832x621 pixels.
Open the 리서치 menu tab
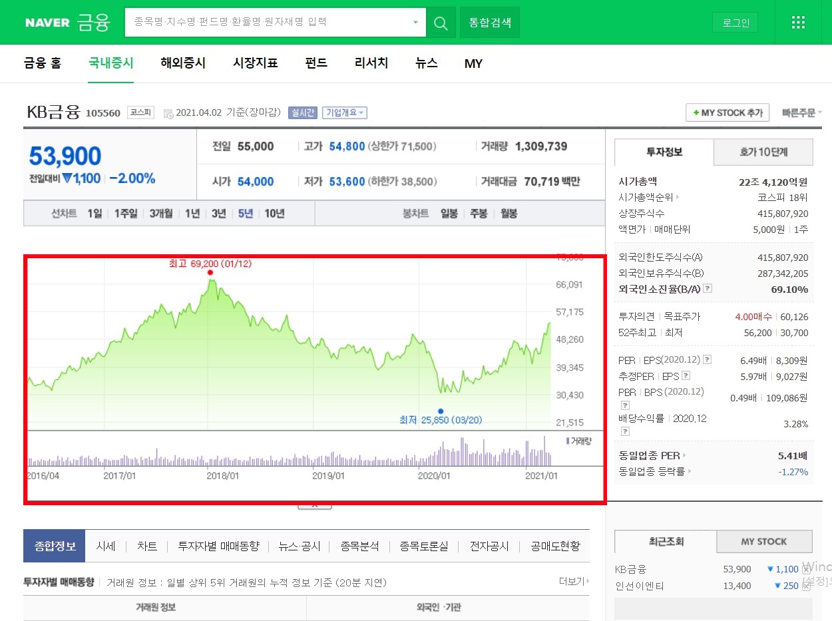(371, 64)
